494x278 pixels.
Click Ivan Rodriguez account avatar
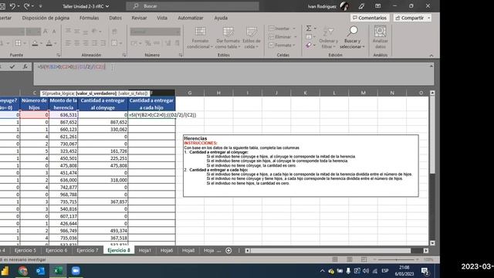coord(345,6)
